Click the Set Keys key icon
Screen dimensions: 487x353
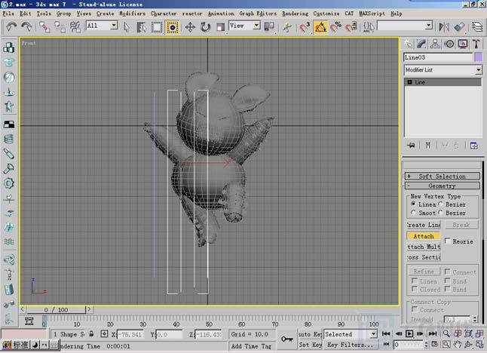coord(286,339)
